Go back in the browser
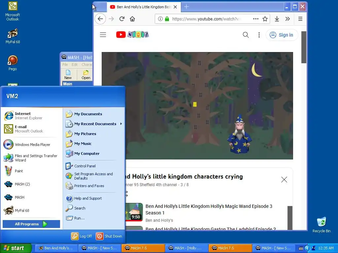 (100, 19)
